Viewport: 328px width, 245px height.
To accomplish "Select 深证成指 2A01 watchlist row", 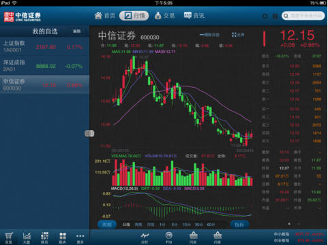I will point(44,66).
